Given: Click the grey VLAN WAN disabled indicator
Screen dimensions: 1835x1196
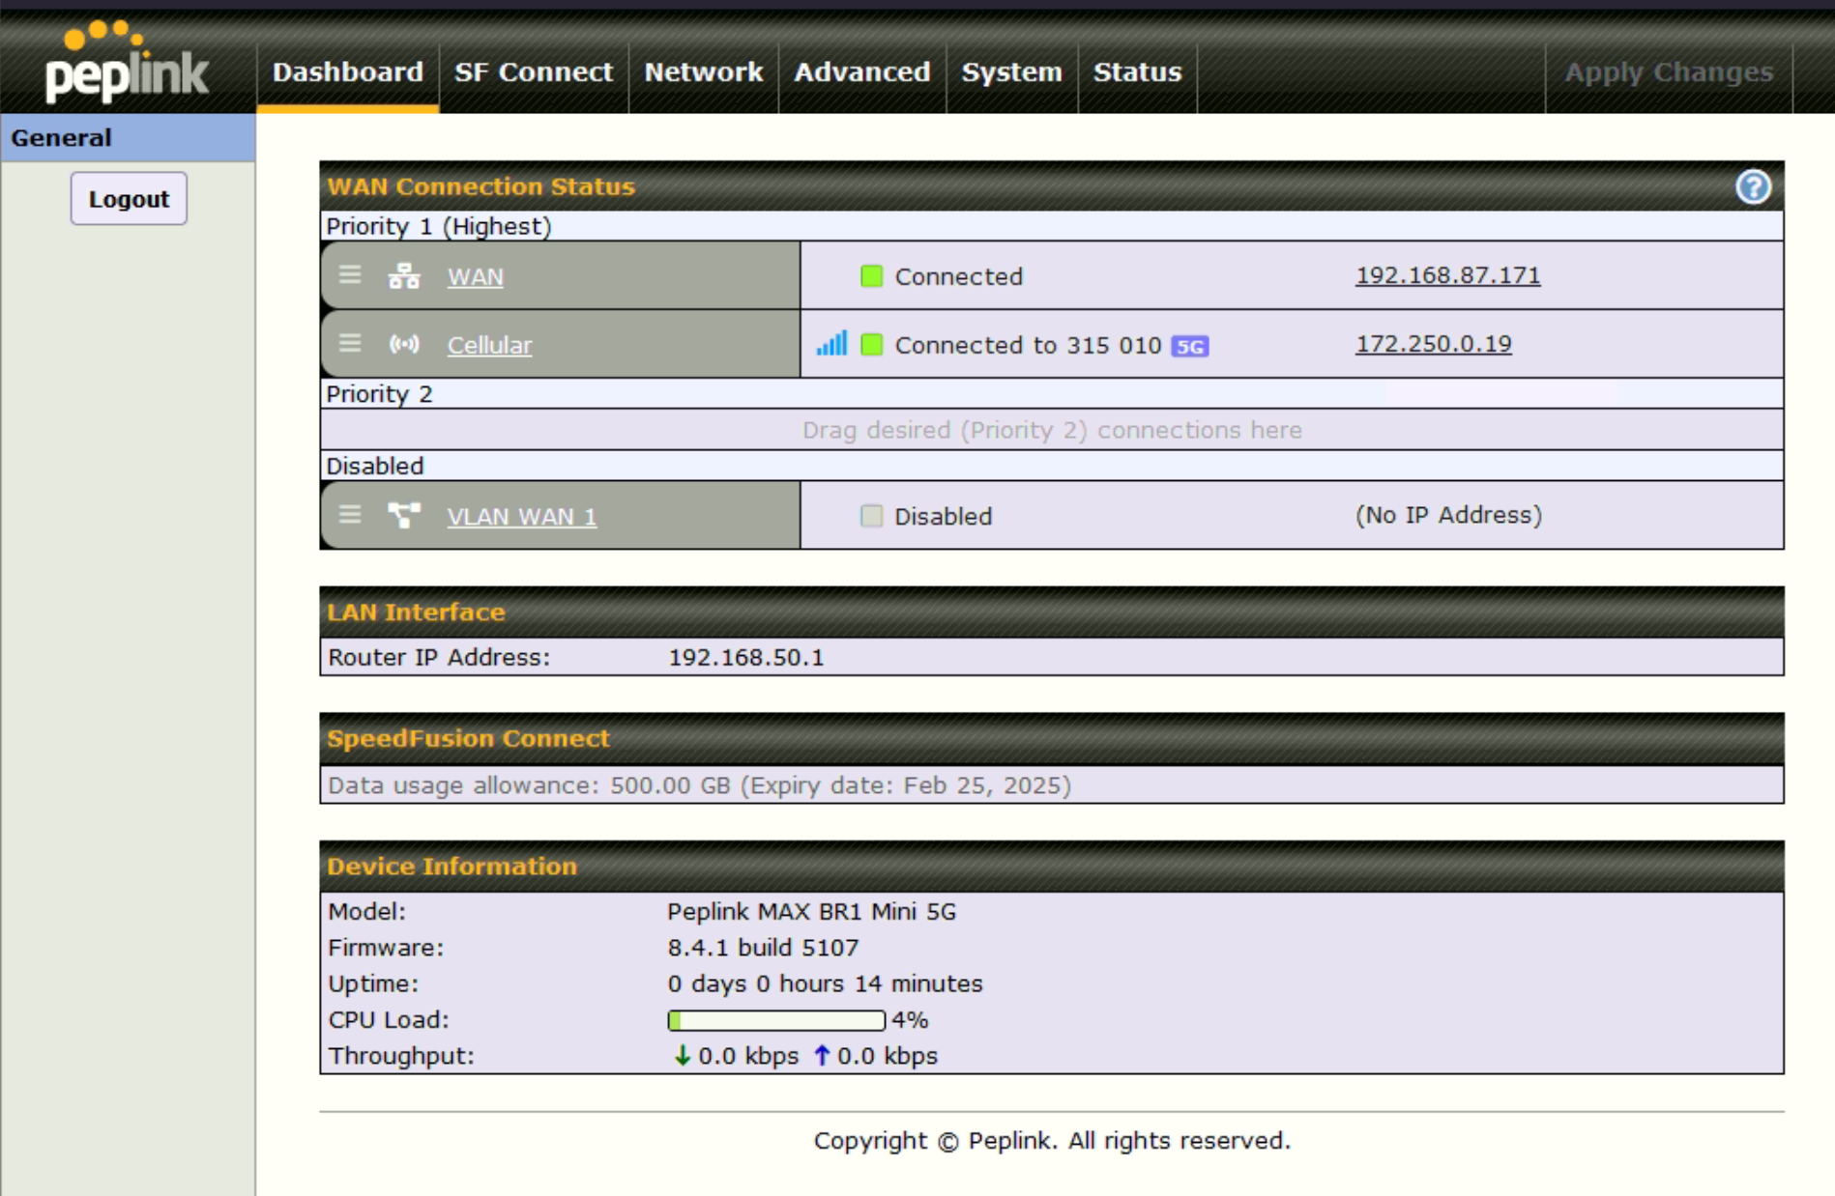Looking at the screenshot, I should 871,516.
